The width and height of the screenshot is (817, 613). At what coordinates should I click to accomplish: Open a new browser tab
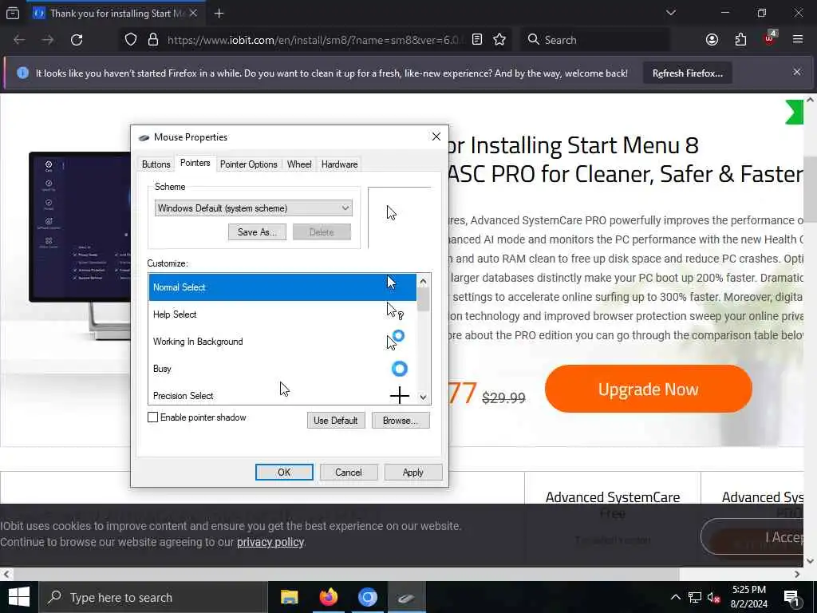(219, 14)
